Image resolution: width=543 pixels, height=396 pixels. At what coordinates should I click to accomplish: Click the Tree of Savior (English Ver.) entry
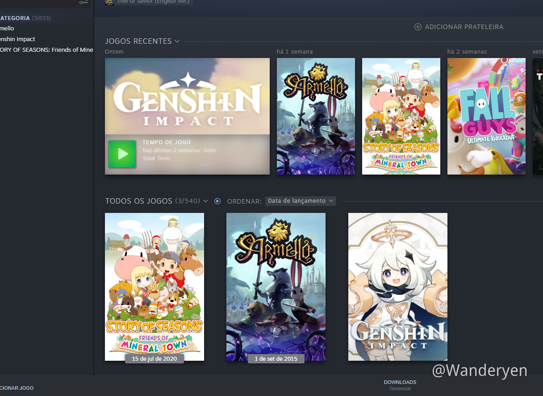(148, 2)
